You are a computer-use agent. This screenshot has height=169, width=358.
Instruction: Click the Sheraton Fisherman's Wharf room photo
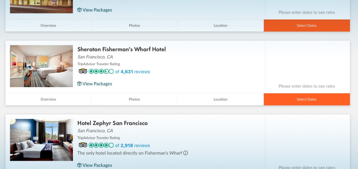pos(41,66)
